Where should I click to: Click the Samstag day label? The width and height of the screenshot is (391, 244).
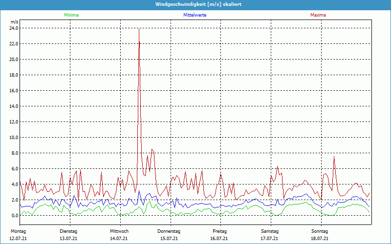[270, 231]
